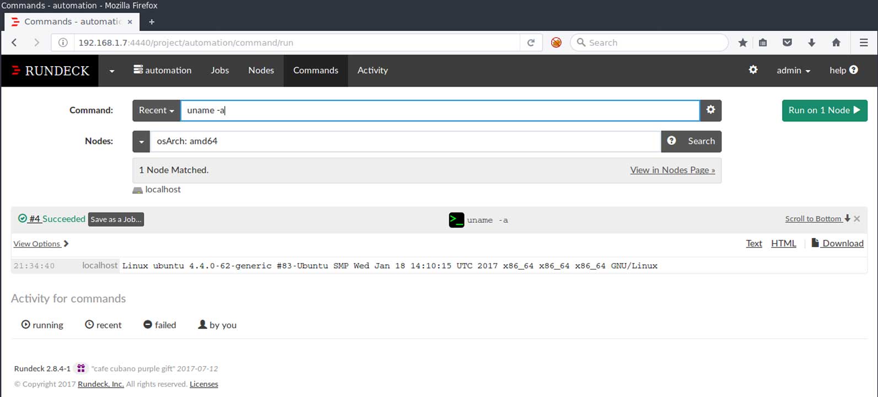Open command settings gear next to the command field

[711, 110]
